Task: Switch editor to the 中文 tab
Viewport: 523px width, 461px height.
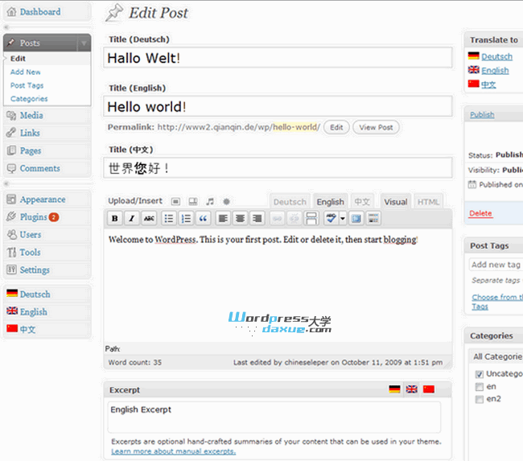Action: coord(362,202)
